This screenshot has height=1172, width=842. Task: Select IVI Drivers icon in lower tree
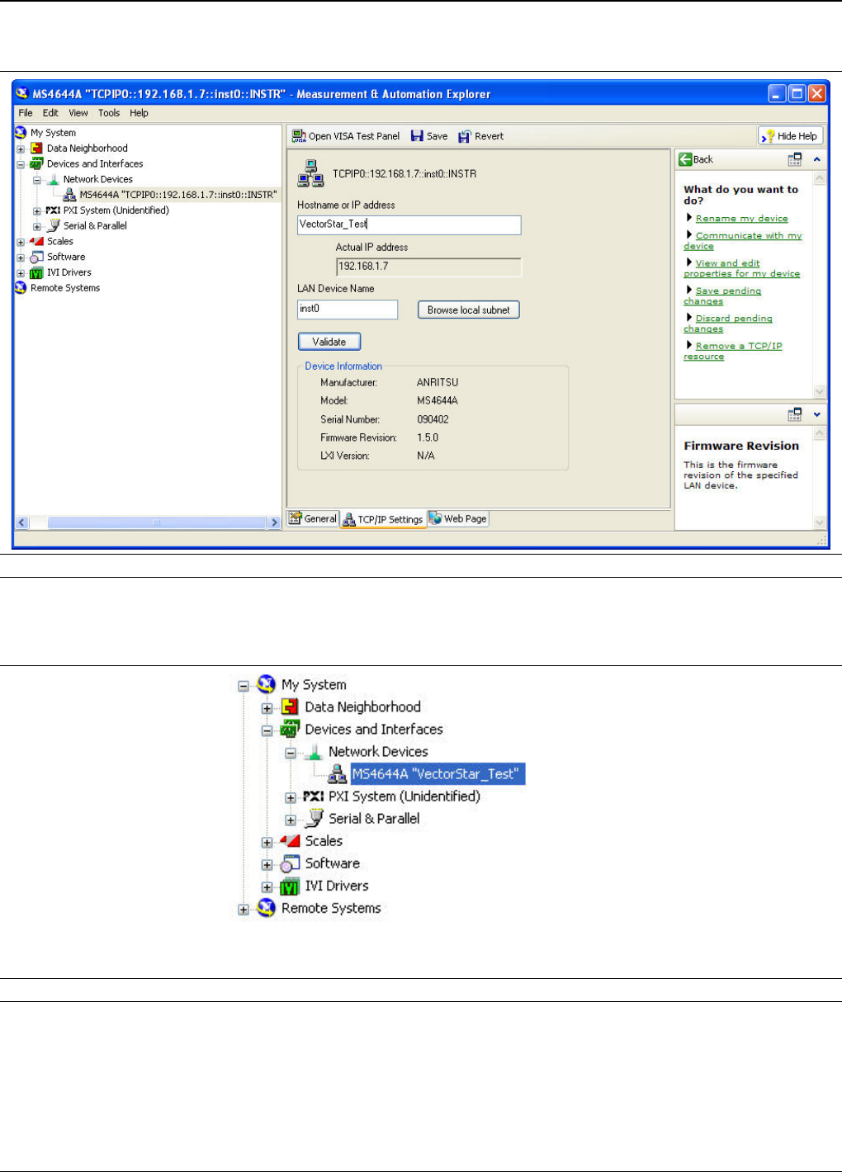pos(289,887)
